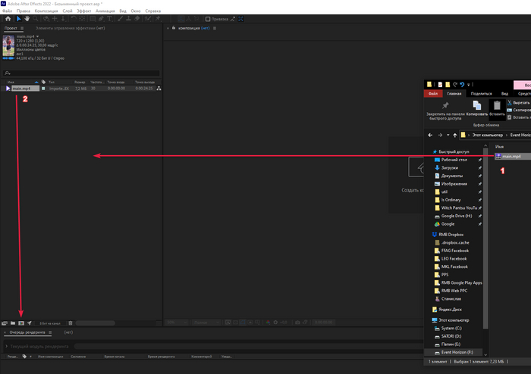
Task: Open Event Horizon (F:) in Explorer sidebar
Action: coord(457,352)
